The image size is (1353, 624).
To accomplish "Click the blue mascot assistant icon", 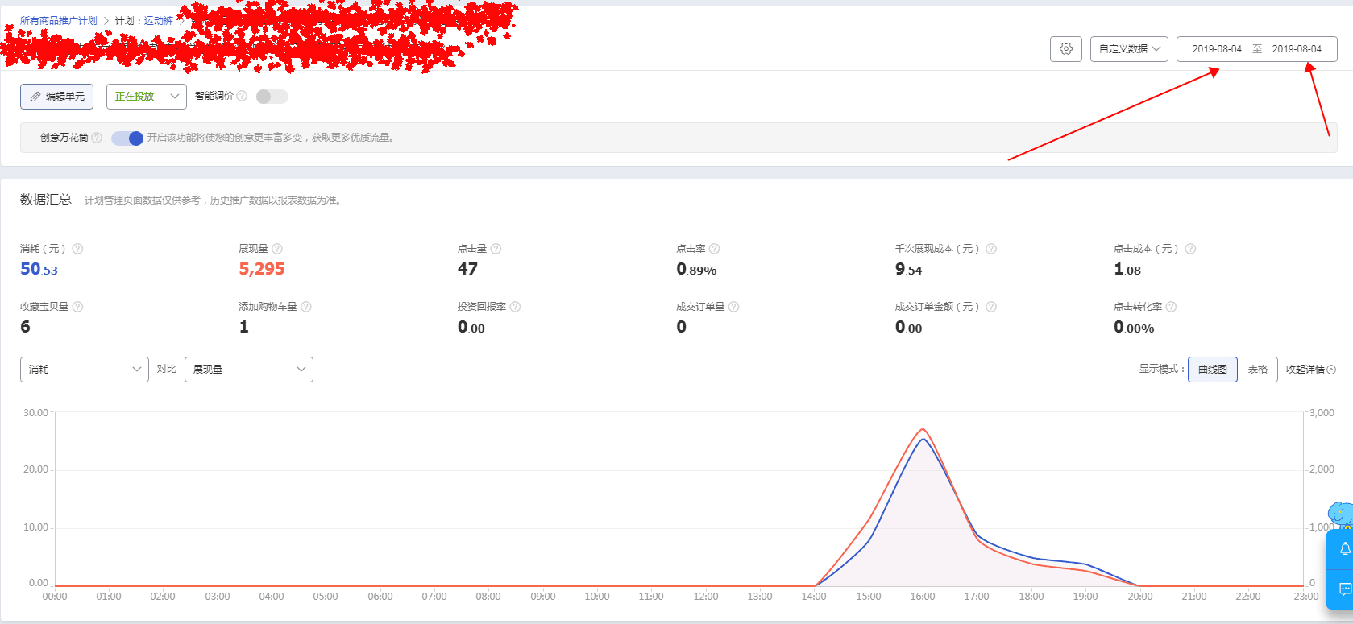I will [1341, 515].
